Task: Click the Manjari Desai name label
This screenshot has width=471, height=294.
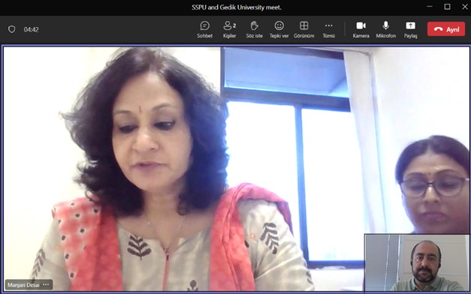Action: coord(23,285)
